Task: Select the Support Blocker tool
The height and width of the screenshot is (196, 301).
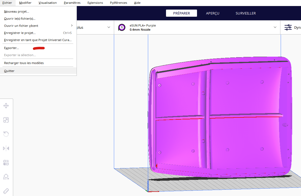Action: tap(6, 177)
